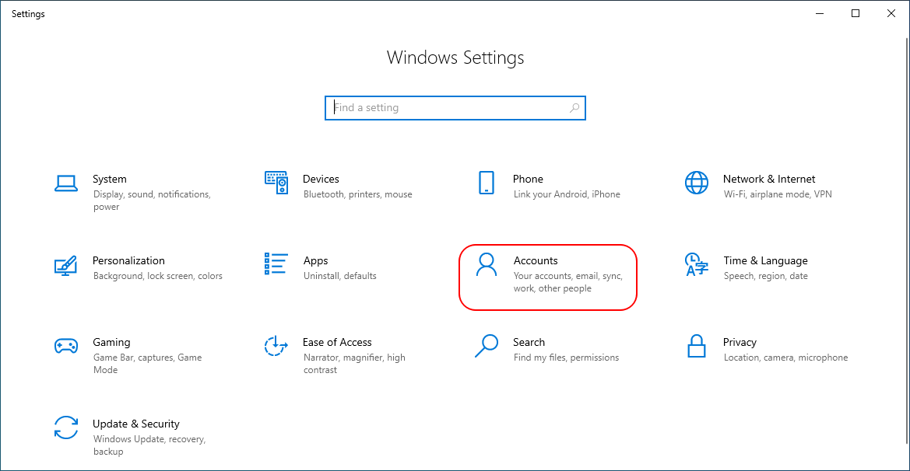Screen dimensions: 910x471
Task: Open the Devices keyboard and speaker icon
Action: pos(276,183)
